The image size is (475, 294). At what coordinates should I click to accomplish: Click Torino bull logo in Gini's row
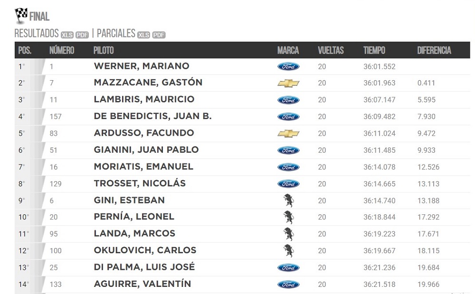click(288, 201)
